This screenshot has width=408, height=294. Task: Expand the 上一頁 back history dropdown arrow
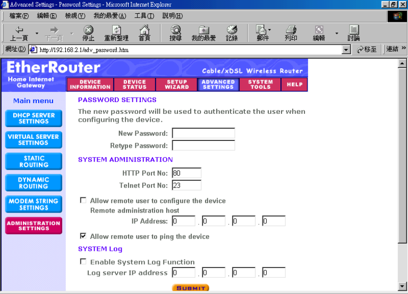coord(37,33)
